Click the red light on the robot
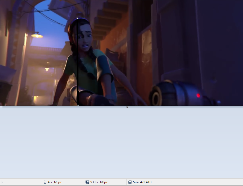 click(198, 95)
